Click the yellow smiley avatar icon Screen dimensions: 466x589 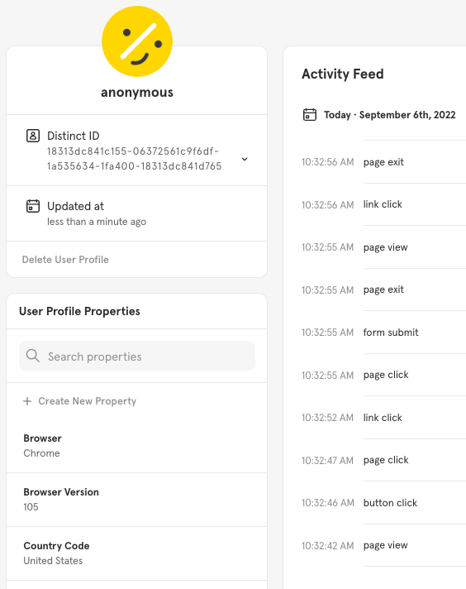pos(137,41)
